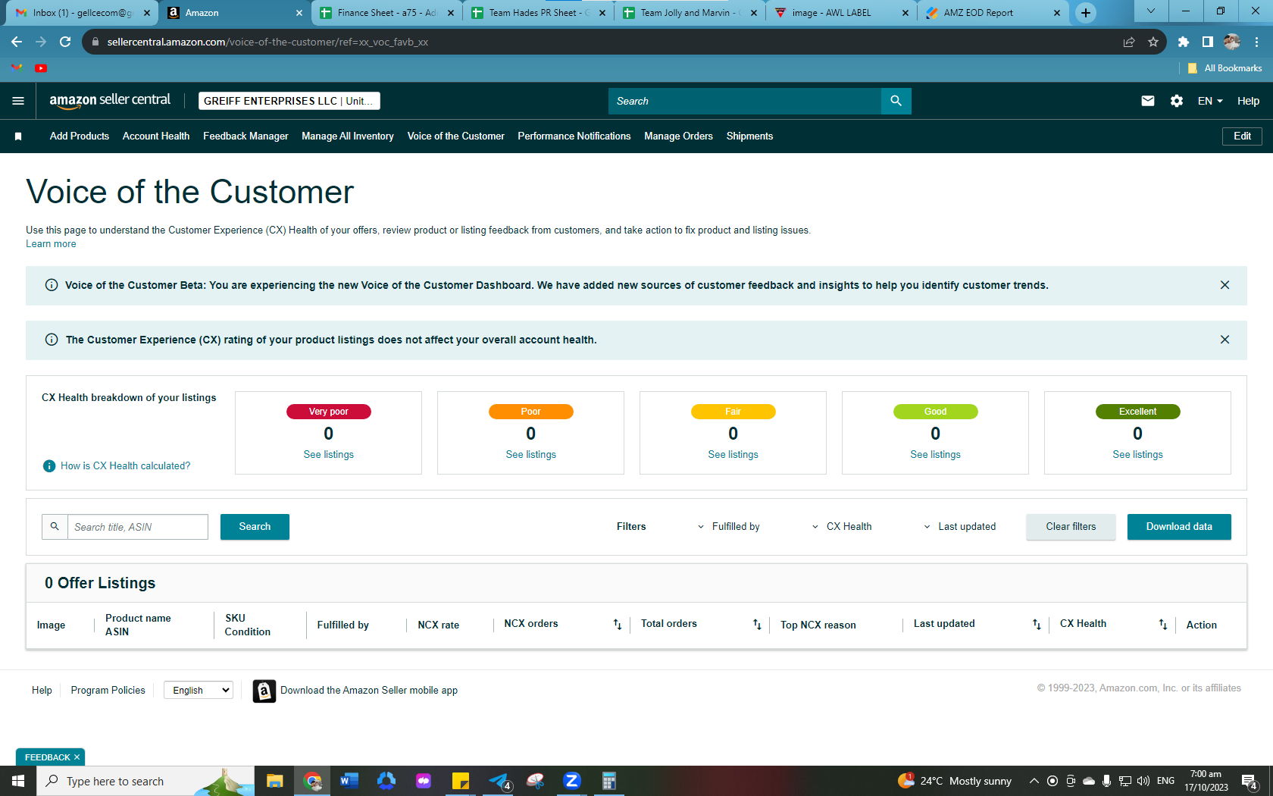Image resolution: width=1273 pixels, height=796 pixels.
Task: Expand the Last updated filter dropdown
Action: pos(959,527)
